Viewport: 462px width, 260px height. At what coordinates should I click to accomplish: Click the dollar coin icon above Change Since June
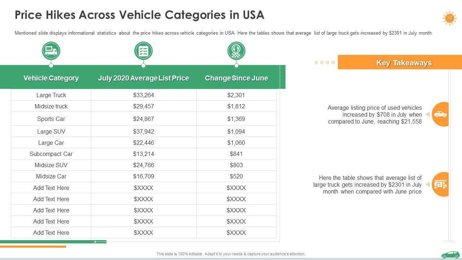coord(236,51)
